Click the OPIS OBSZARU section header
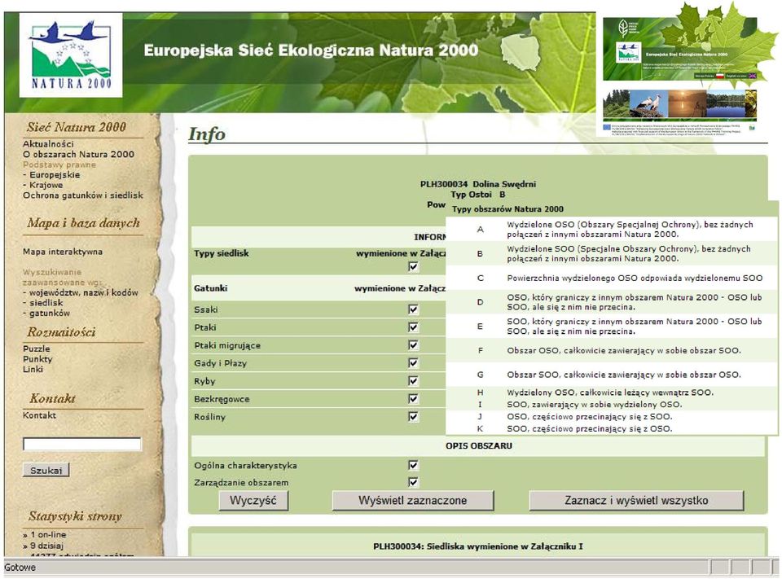782x579 pixels. pos(479,445)
